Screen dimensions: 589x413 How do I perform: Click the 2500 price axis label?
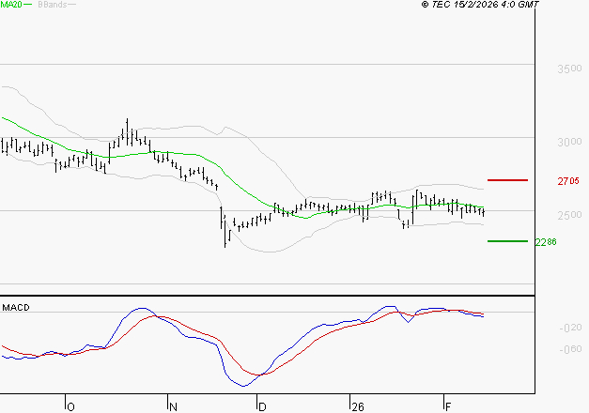point(568,216)
